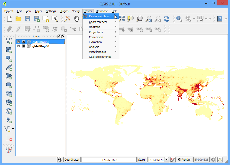230x165 pixels.
Task: Expand hidden attributes toolbar chevron
Action: click(x=210, y=19)
